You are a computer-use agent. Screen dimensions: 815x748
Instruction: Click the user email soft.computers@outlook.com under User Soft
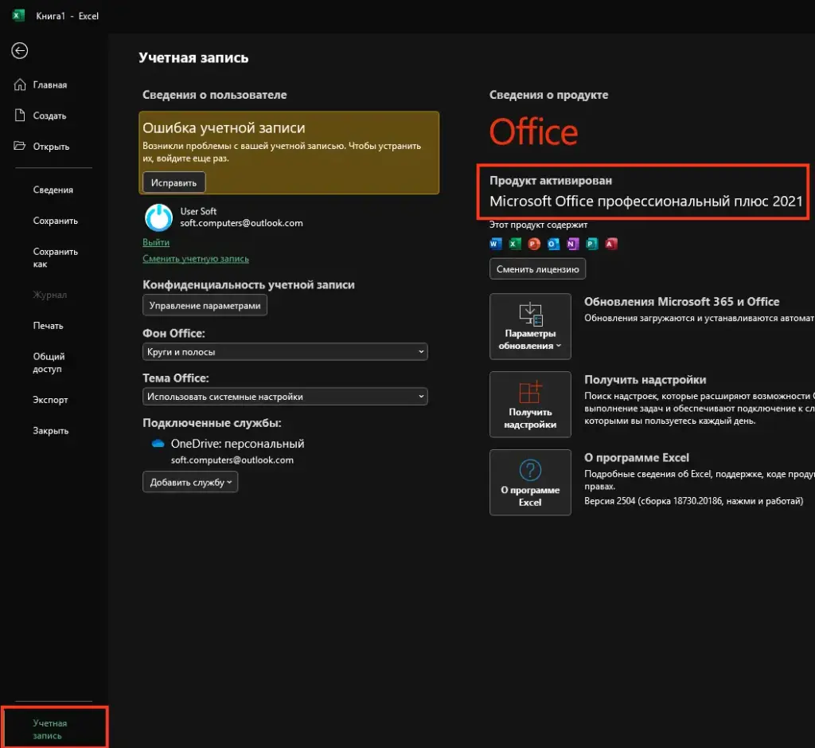tap(242, 223)
